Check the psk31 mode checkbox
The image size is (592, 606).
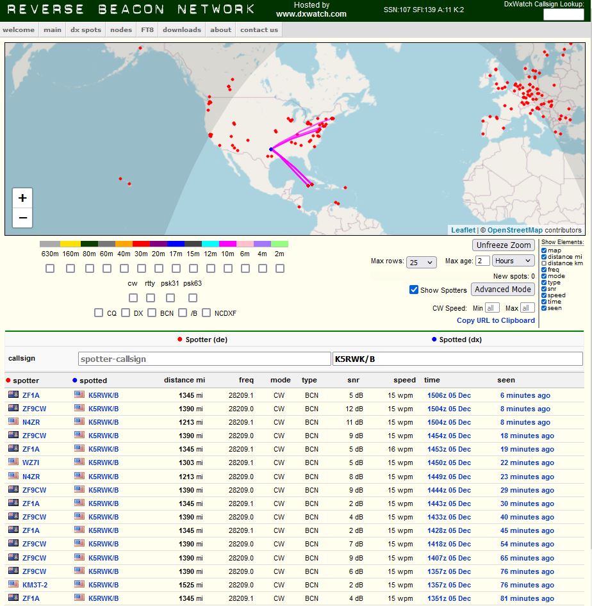coord(170,298)
